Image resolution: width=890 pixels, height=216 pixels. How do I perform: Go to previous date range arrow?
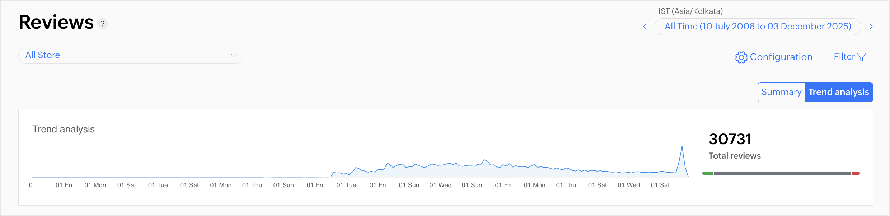645,27
